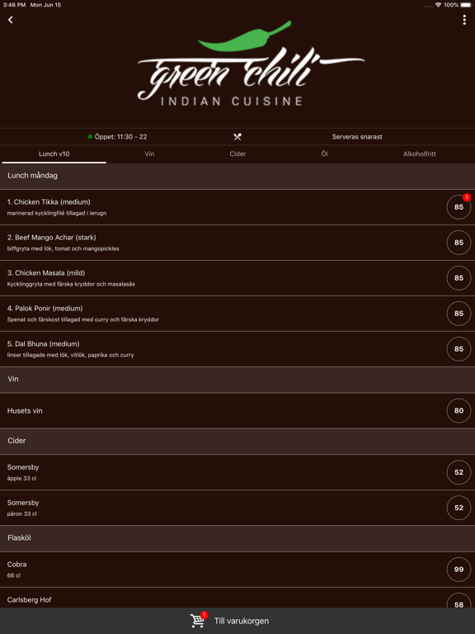475x634 pixels.
Task: Select the '4. Palok Ponir (medium)' item
Action: [45, 309]
